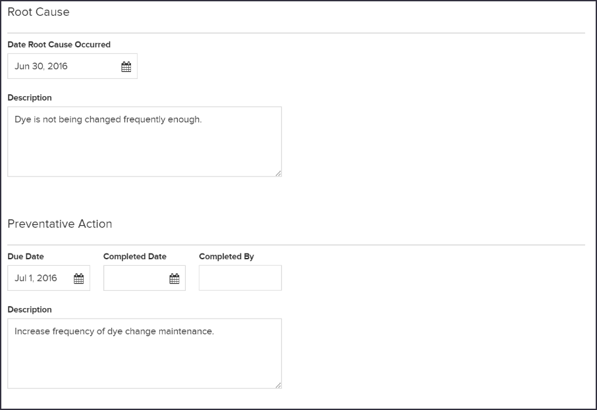The image size is (597, 410).
Task: Click the Completed By label
Action: click(226, 257)
